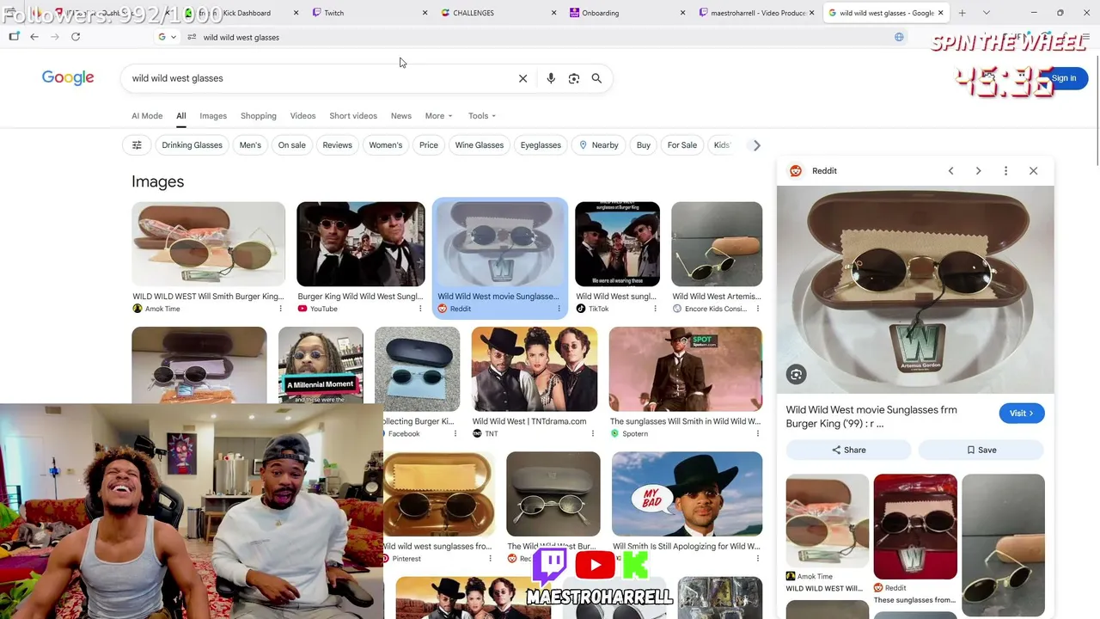This screenshot has width=1100, height=619.
Task: Open Will Smith 'MY BAD' apology thumbnail
Action: pyautogui.click(x=687, y=494)
